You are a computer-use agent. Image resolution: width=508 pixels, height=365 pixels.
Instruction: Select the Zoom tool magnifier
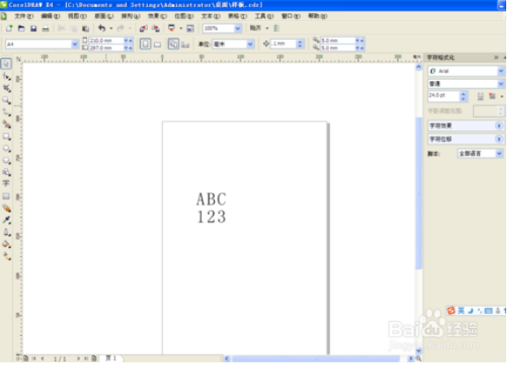coord(6,100)
